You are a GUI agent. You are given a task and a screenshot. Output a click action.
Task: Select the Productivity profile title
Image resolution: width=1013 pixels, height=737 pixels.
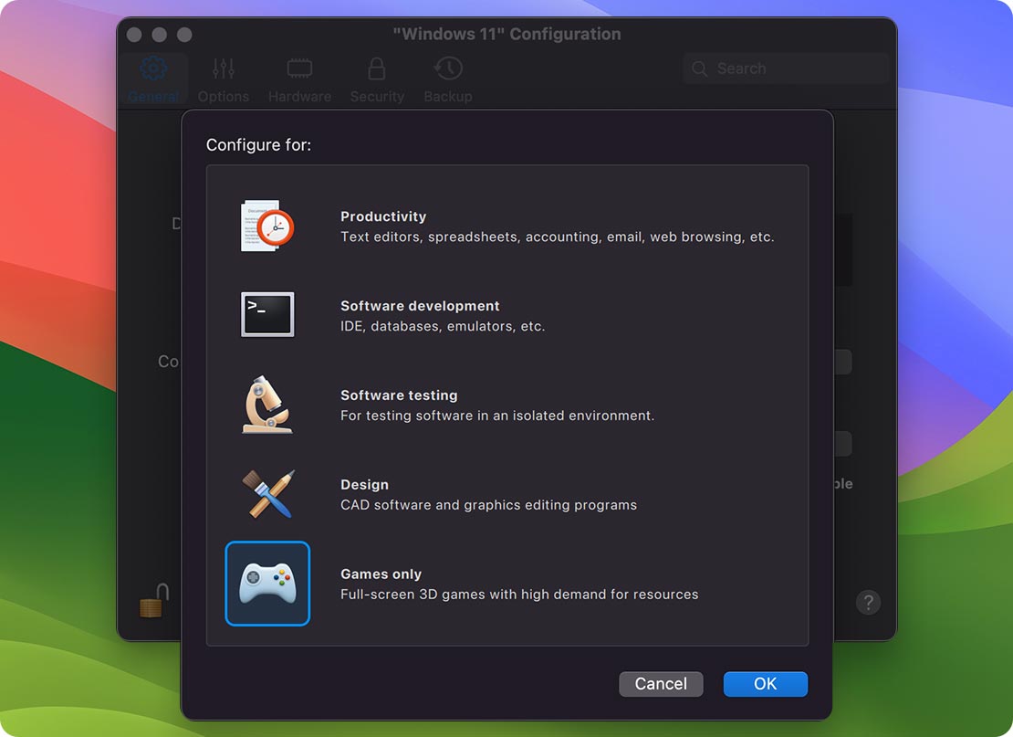coord(383,216)
